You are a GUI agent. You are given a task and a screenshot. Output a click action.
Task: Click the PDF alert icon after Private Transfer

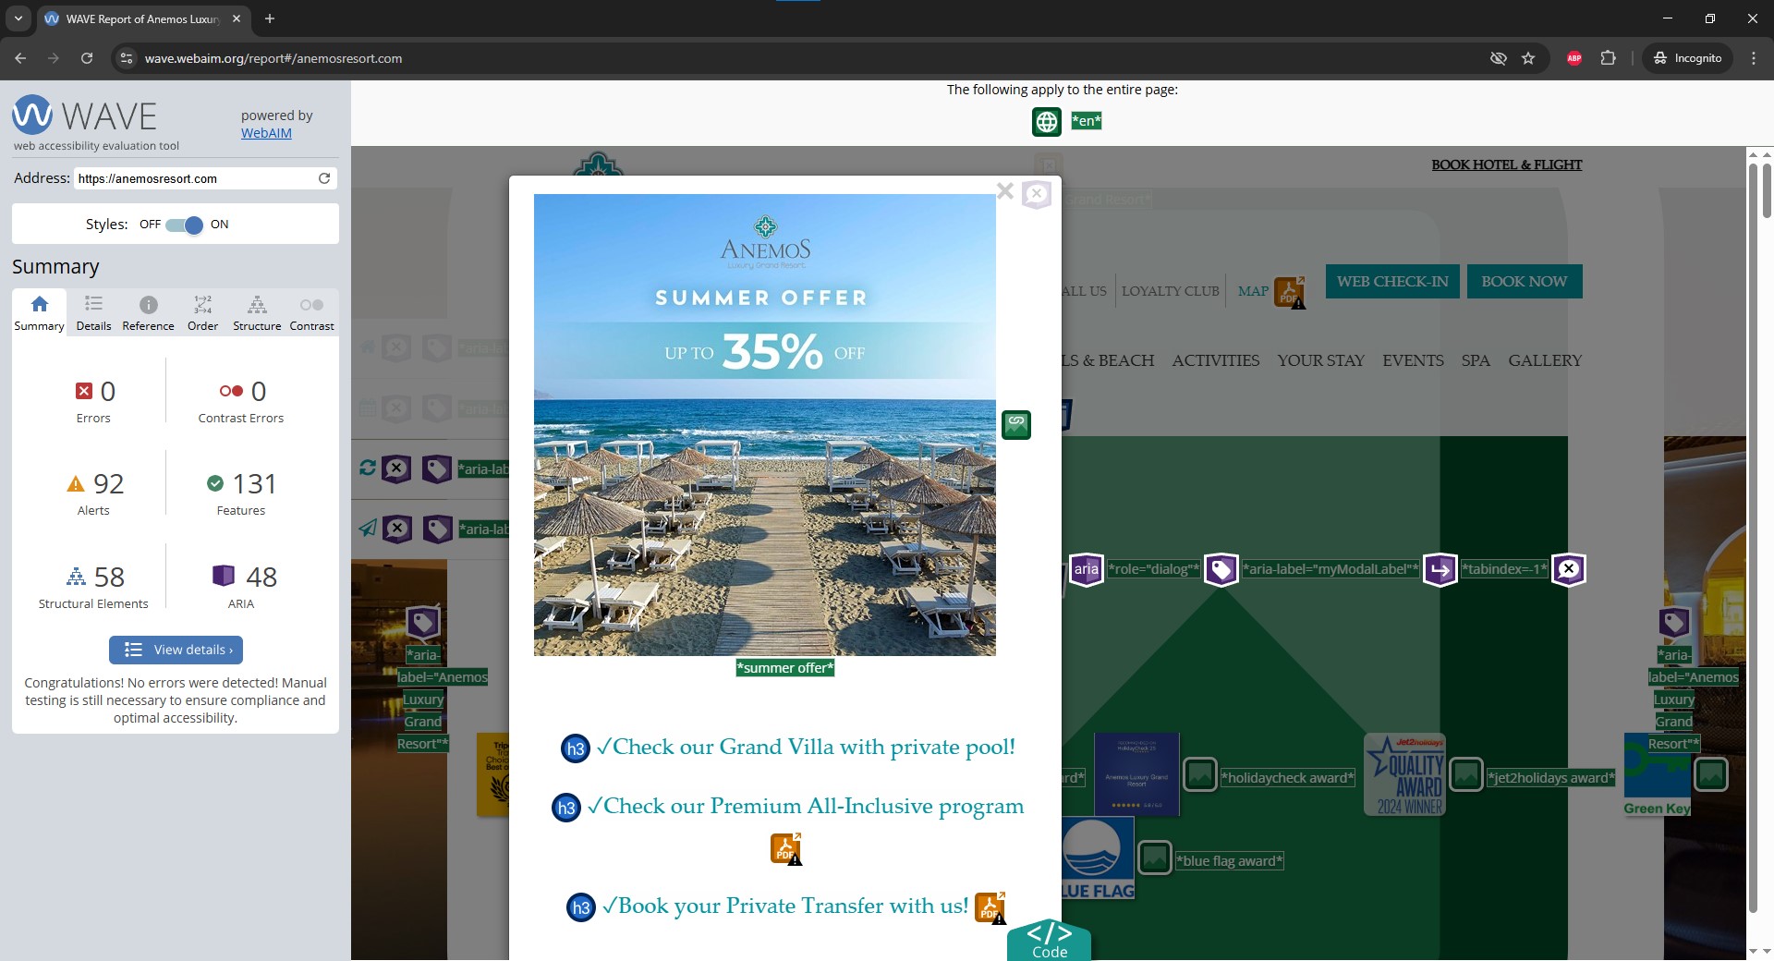pyautogui.click(x=990, y=907)
